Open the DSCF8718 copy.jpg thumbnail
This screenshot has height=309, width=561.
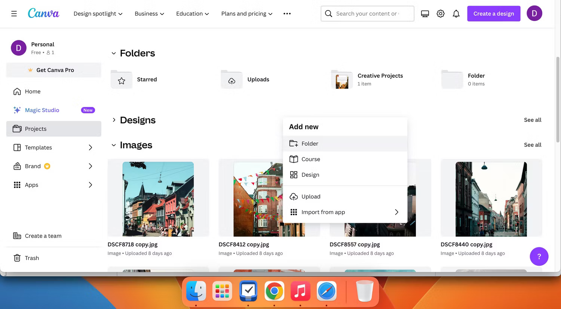click(158, 198)
